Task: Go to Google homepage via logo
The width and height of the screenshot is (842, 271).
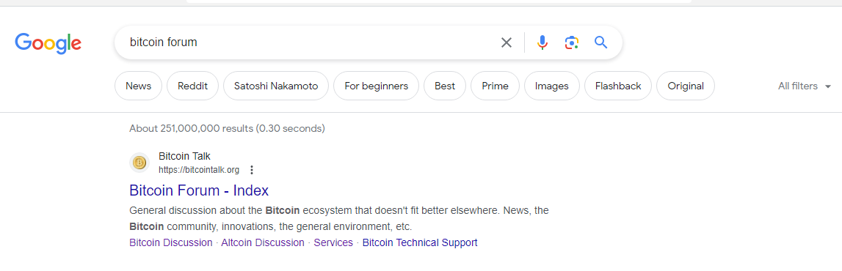Action: [x=48, y=43]
